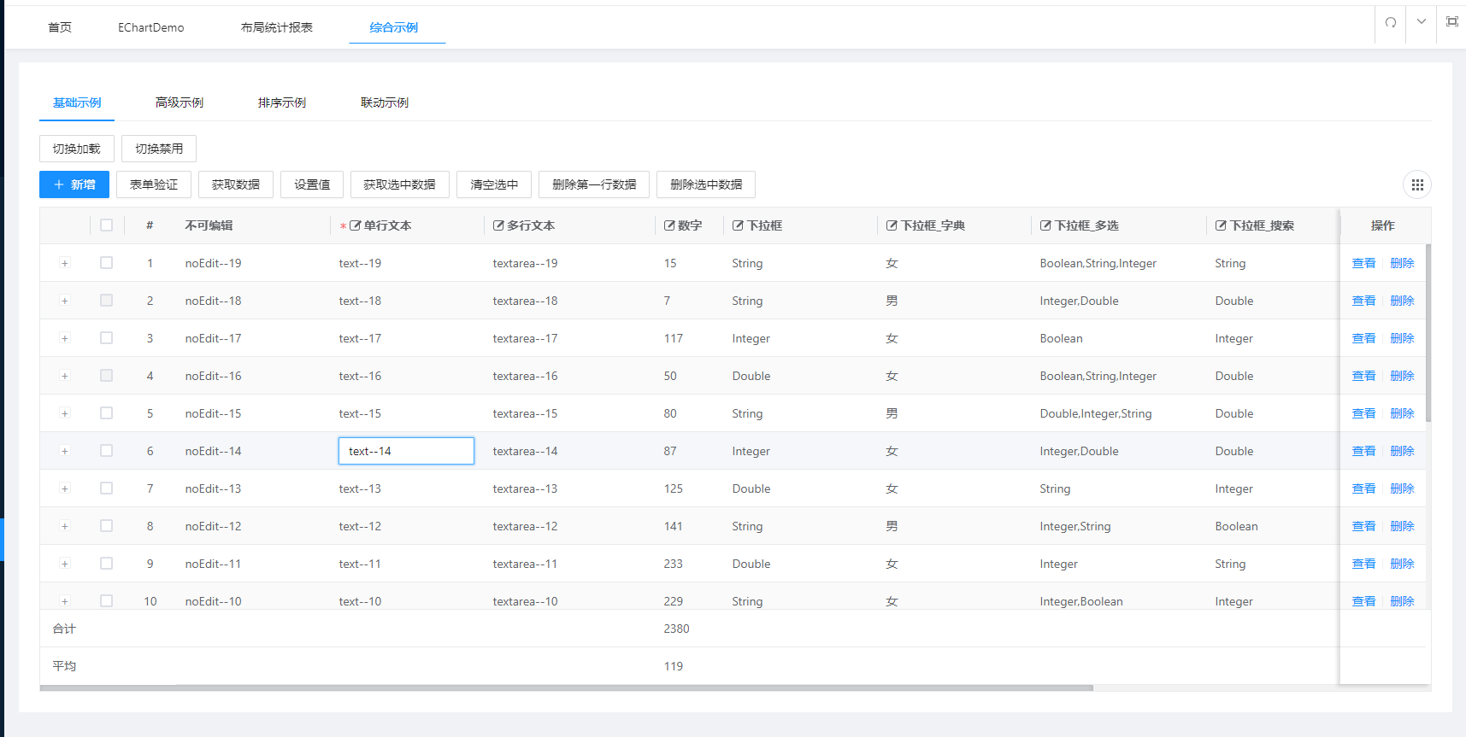Toggle the fullscreen icon at top right
The image size is (1466, 737).
pyautogui.click(x=1451, y=21)
